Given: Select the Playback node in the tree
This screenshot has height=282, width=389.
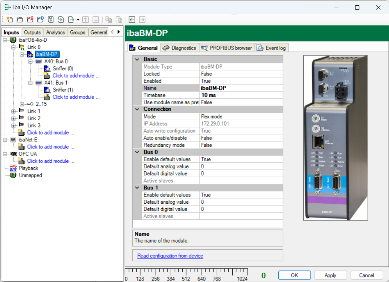Looking at the screenshot, I should coord(28,168).
